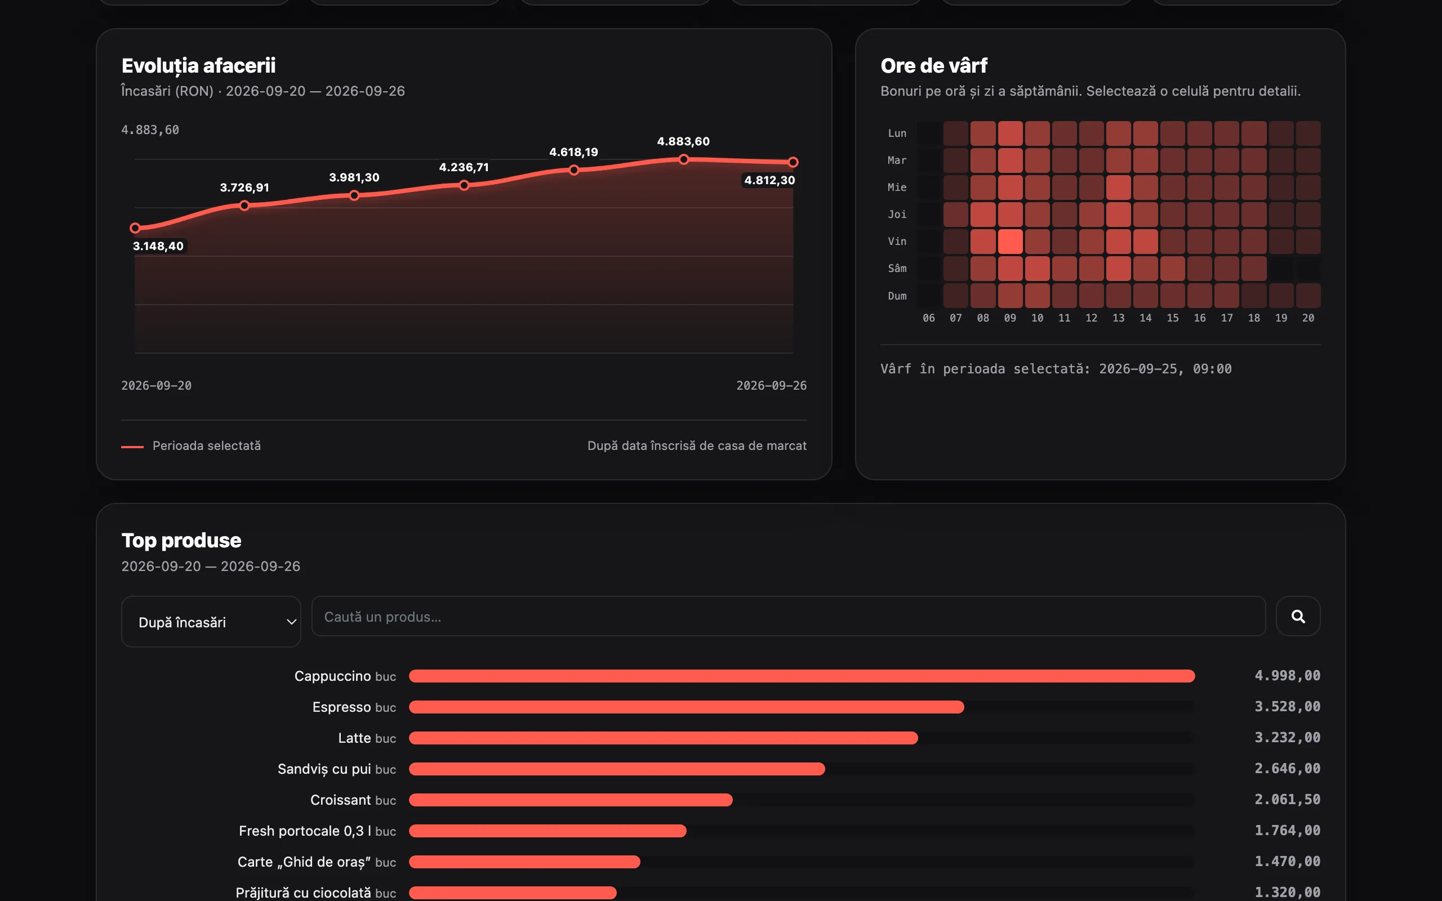The height and width of the screenshot is (901, 1442).
Task: Click the Latte product row label
Action: [367, 738]
